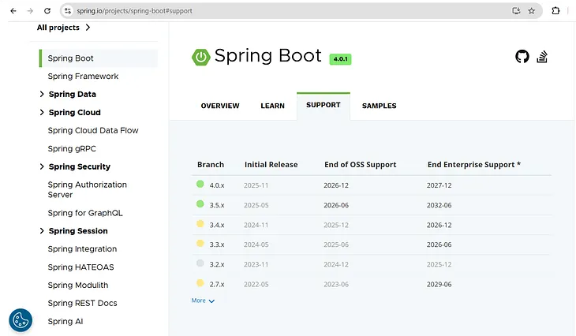This screenshot has height=336, width=576.
Task: Click enterprise support date 2032-06
Action: (439, 205)
